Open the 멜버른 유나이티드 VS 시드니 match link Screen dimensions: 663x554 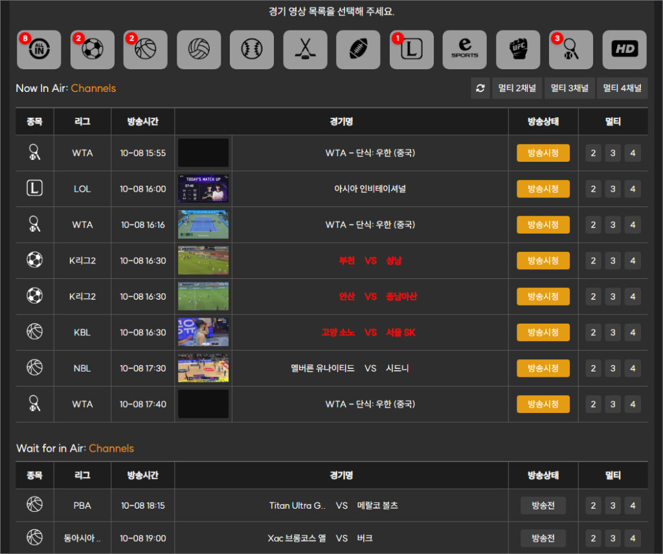(350, 368)
